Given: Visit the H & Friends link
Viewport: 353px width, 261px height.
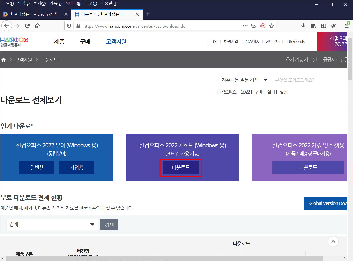Looking at the screenshot, I should click(295, 41).
